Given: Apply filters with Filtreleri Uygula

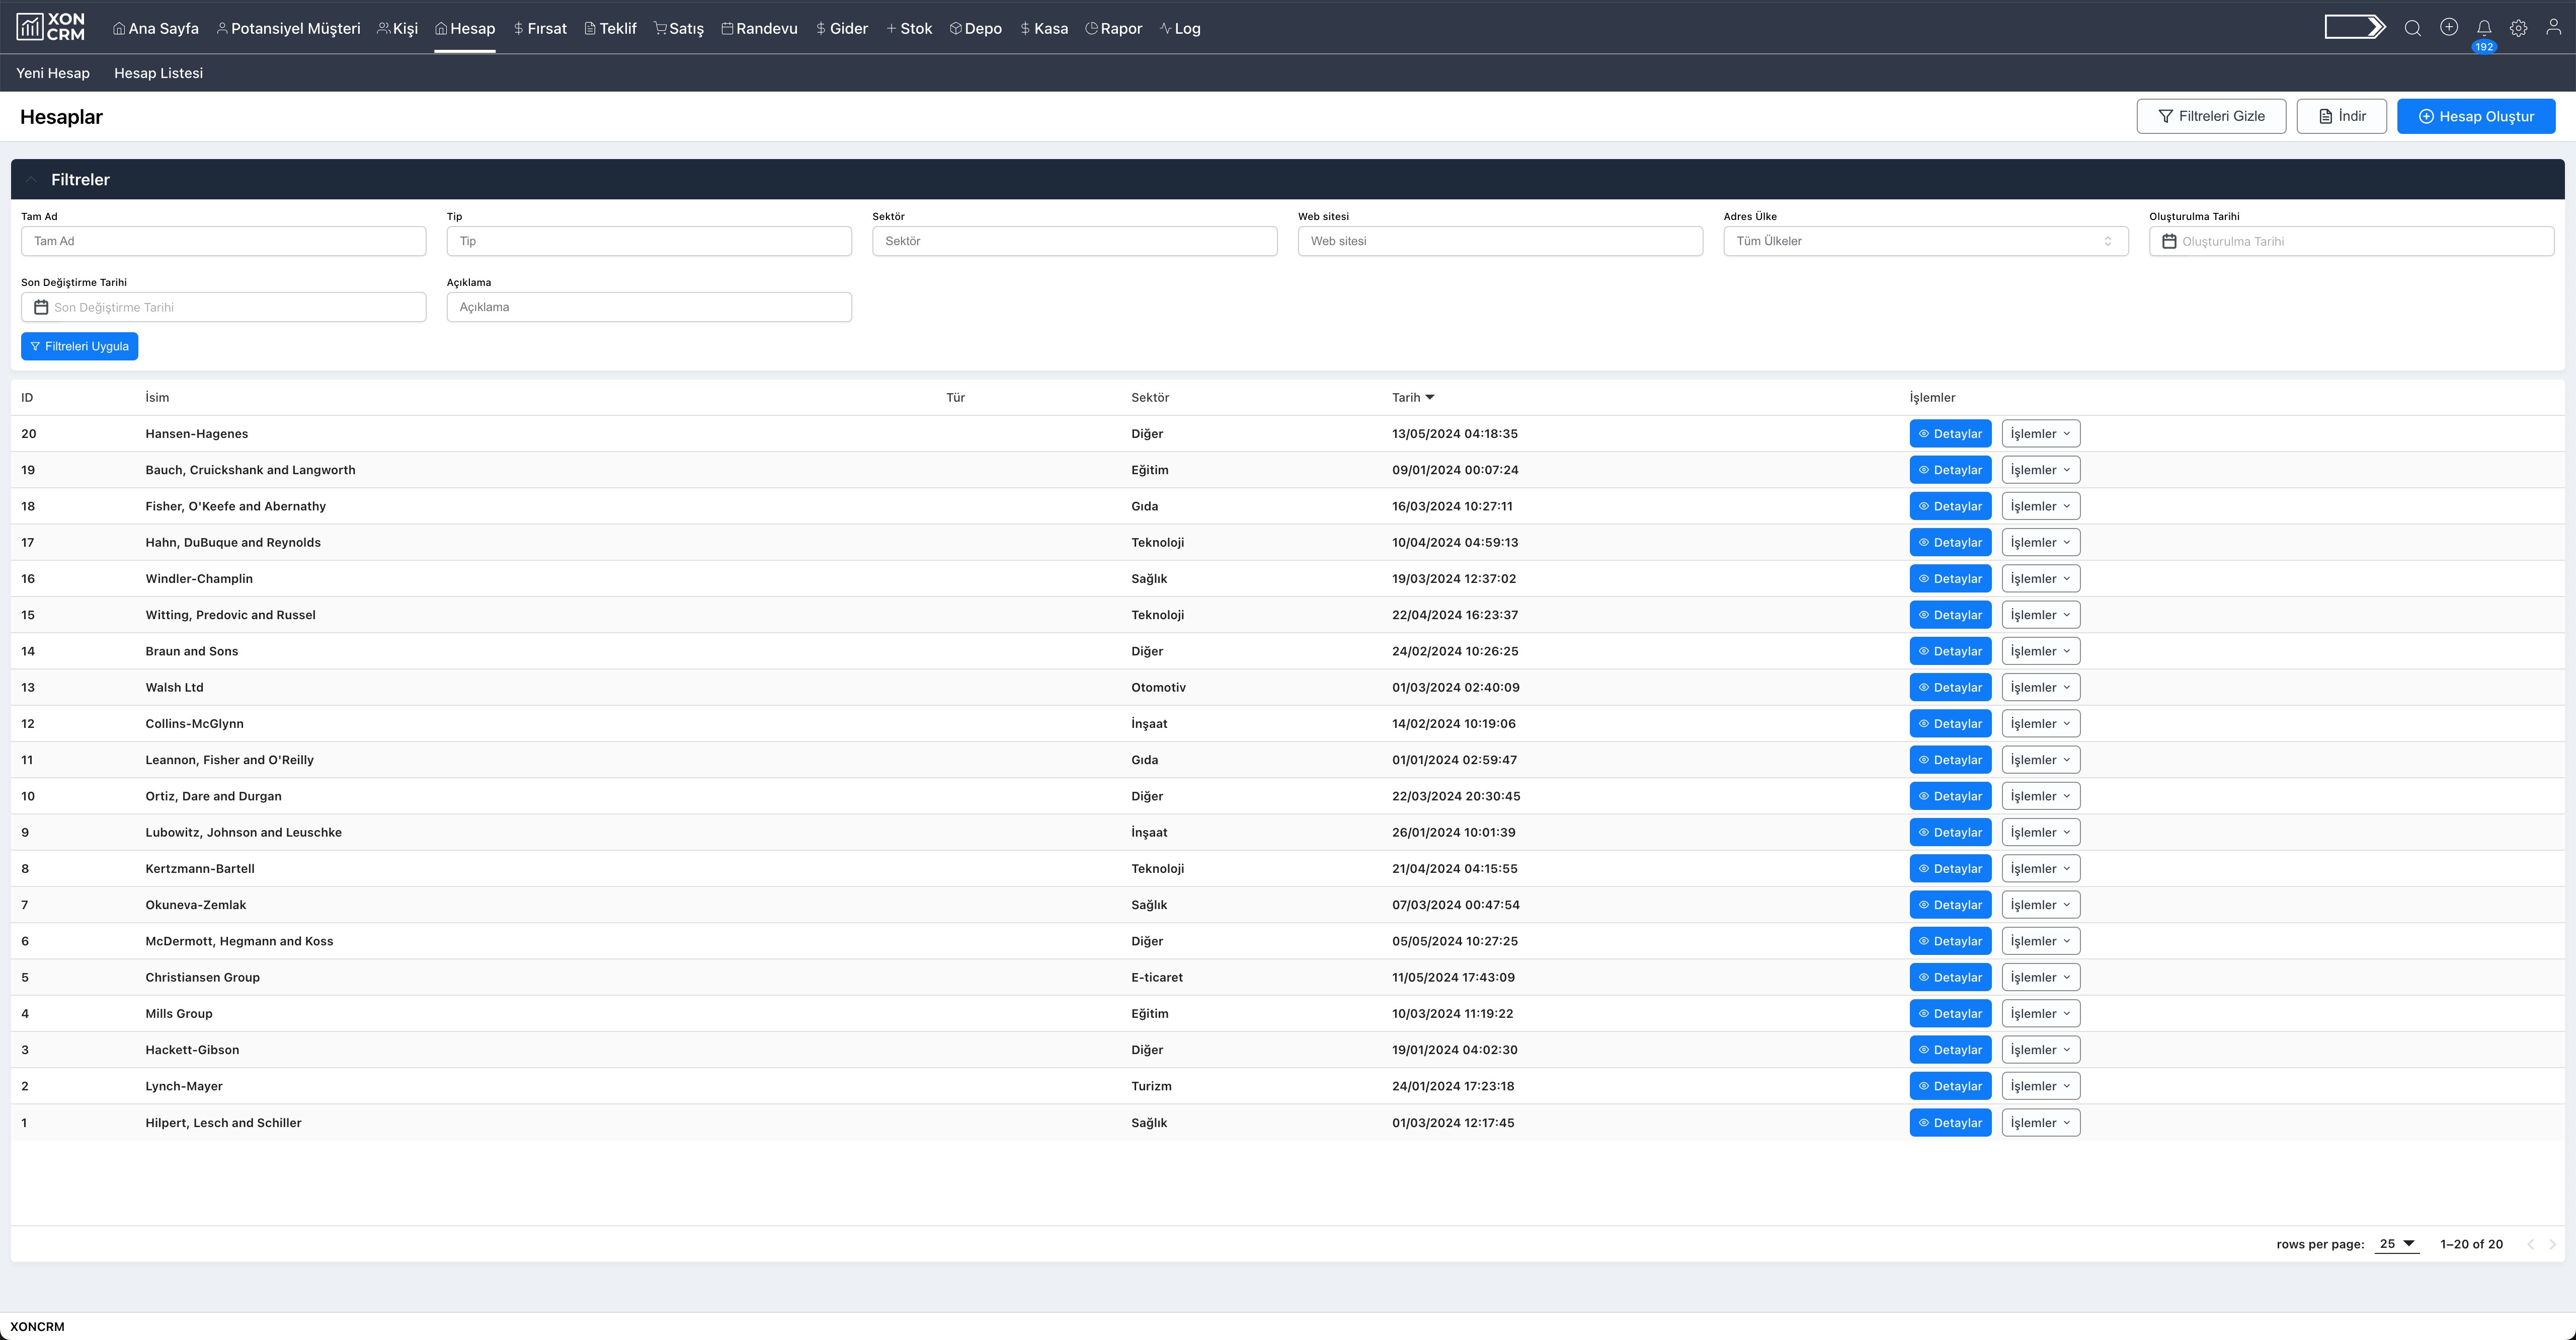Looking at the screenshot, I should [79, 346].
